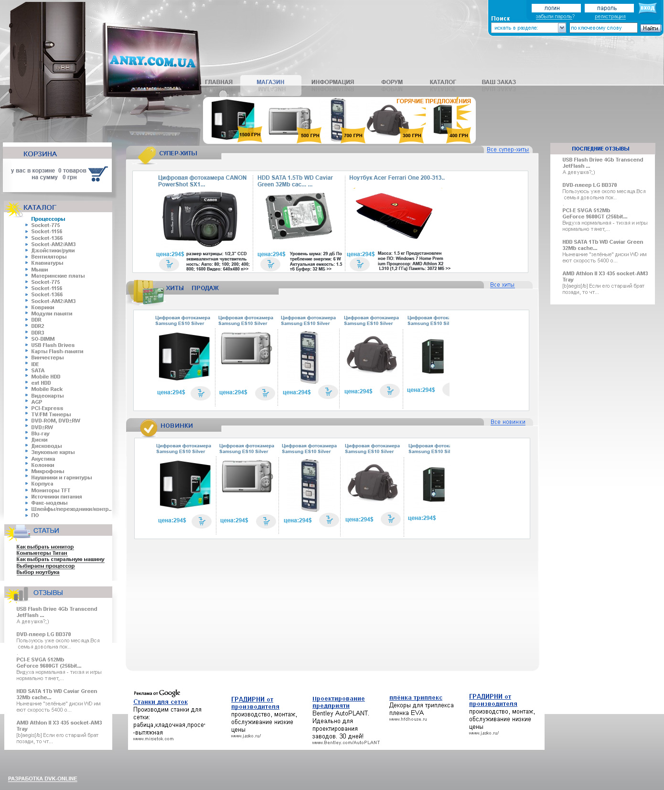Screen dimensions: 664x790
Task: Click the 1500 ГРН hot offer processor thumbnail
Action: [x=233, y=119]
